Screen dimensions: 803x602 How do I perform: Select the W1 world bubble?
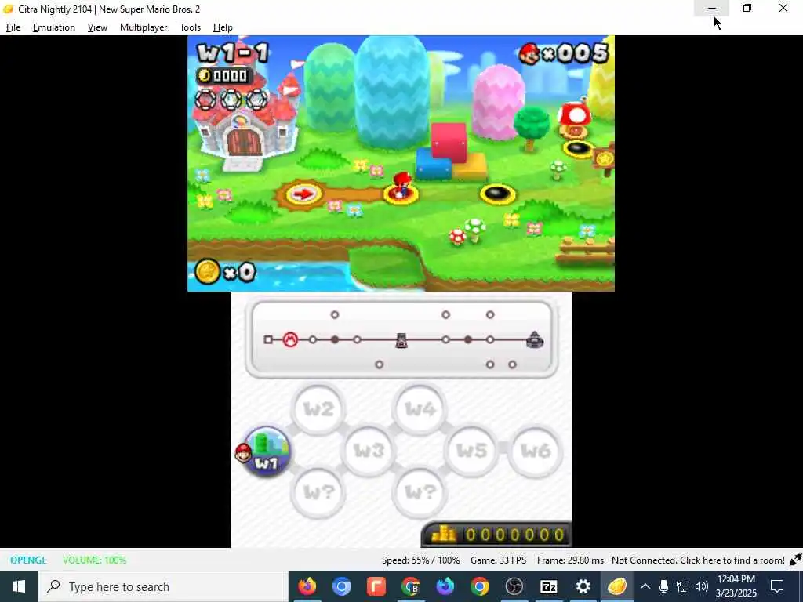point(266,451)
